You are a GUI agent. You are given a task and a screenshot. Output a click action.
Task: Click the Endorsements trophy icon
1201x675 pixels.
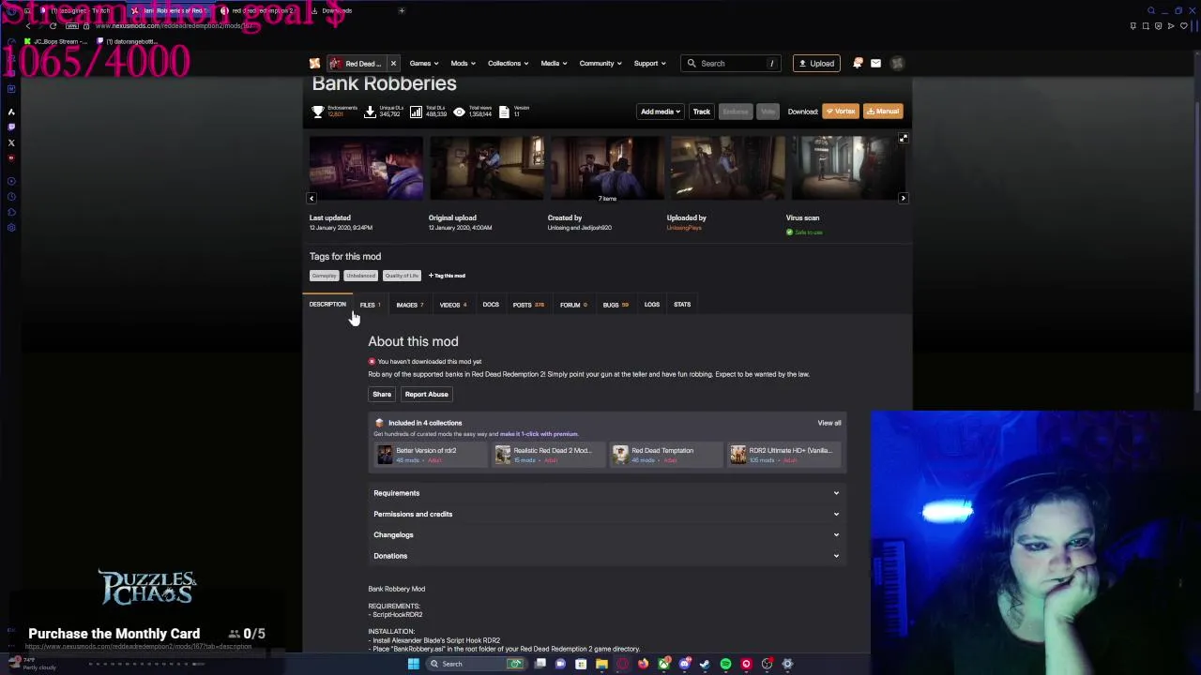[x=318, y=112]
